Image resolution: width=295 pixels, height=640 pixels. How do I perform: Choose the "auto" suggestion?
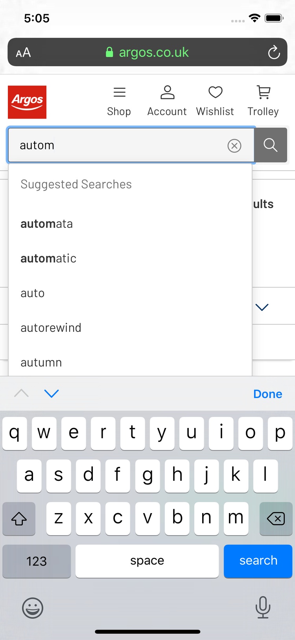[33, 293]
